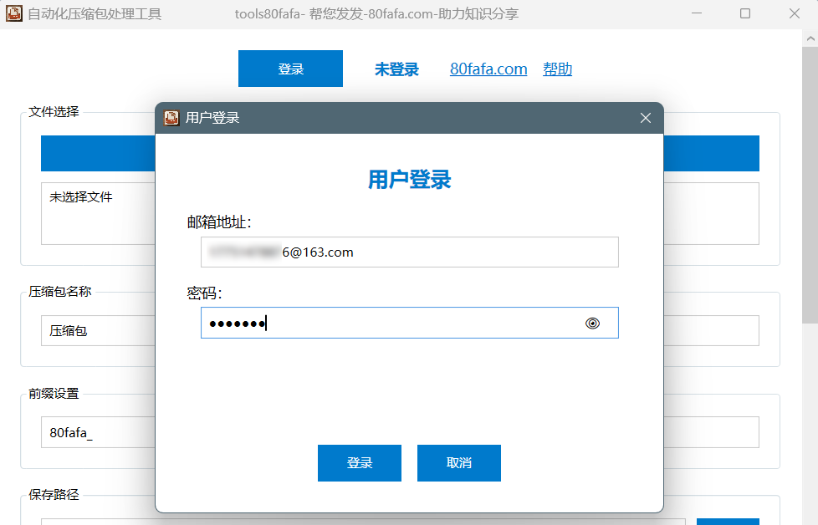Click the 用户登录 dialog title icon
Image resolution: width=818 pixels, height=525 pixels.
coord(171,118)
